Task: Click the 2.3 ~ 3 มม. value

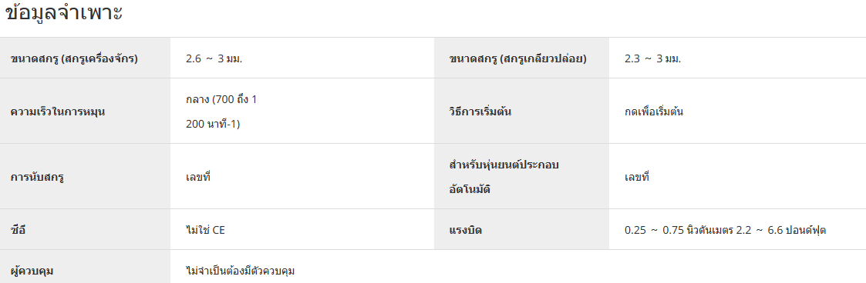Action: [653, 58]
